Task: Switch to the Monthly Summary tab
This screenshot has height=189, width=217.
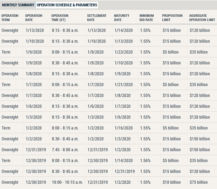Action: [x=18, y=5]
